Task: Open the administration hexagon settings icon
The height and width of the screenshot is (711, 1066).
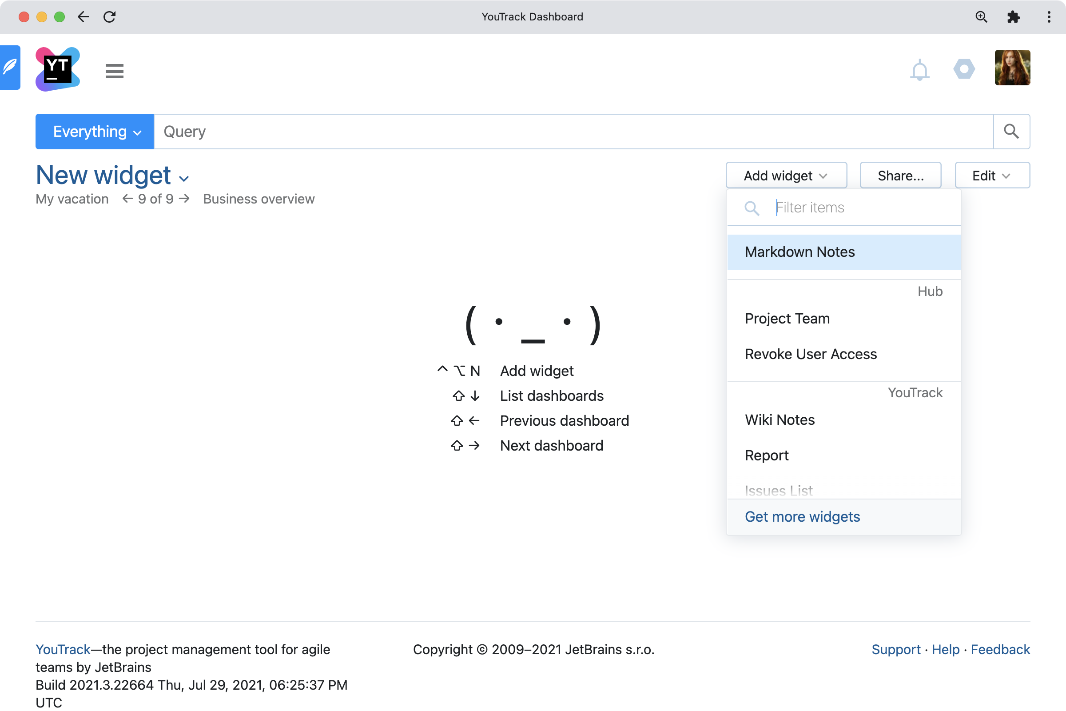Action: (964, 69)
